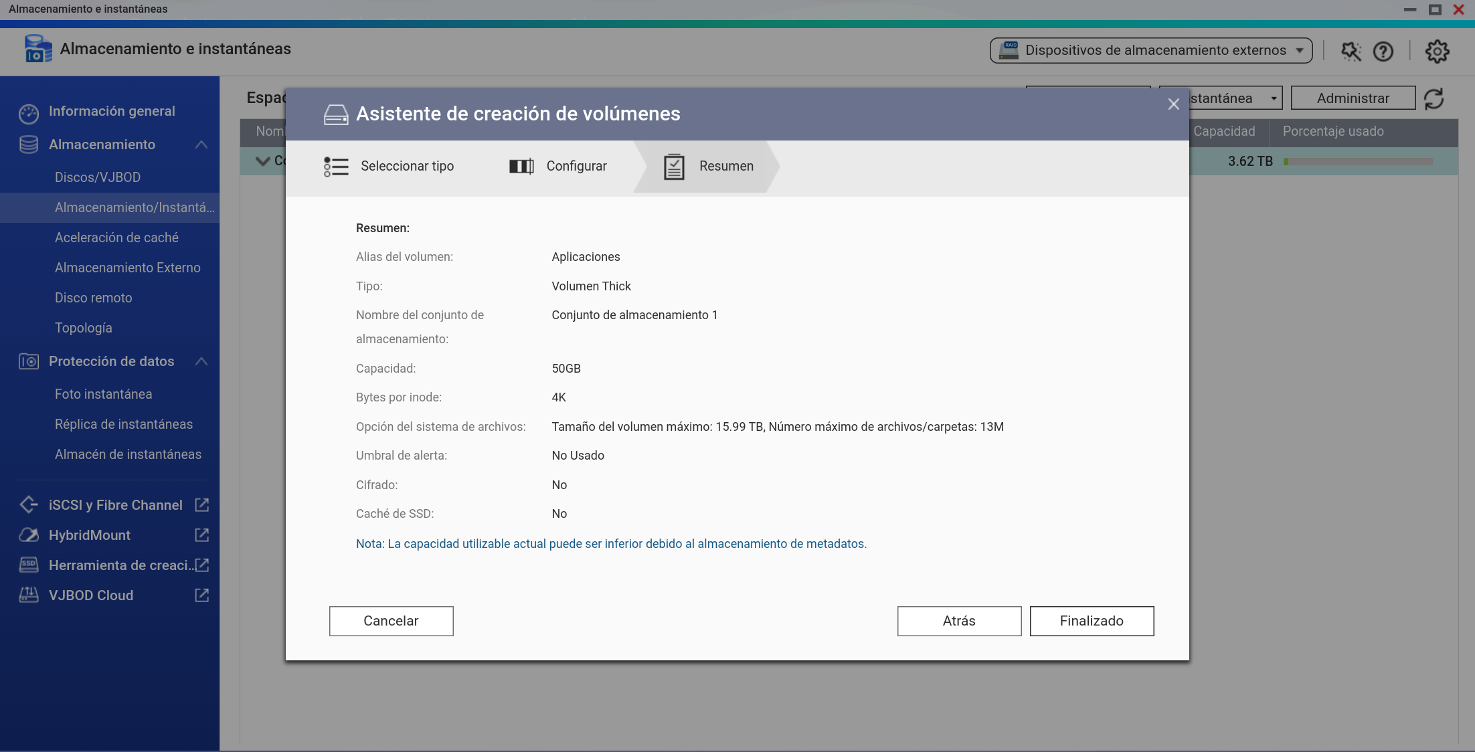This screenshot has width=1475, height=752.
Task: Collapse the Almacenamiento sidebar section
Action: [x=201, y=145]
